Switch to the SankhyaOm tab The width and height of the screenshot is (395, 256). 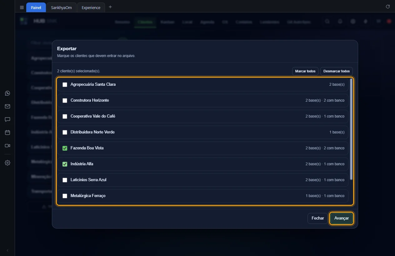coord(62,7)
